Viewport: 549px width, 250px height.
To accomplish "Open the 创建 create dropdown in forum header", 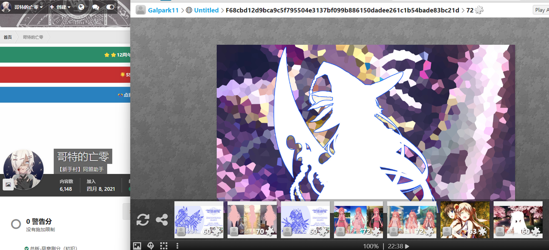I will click(x=60, y=7).
